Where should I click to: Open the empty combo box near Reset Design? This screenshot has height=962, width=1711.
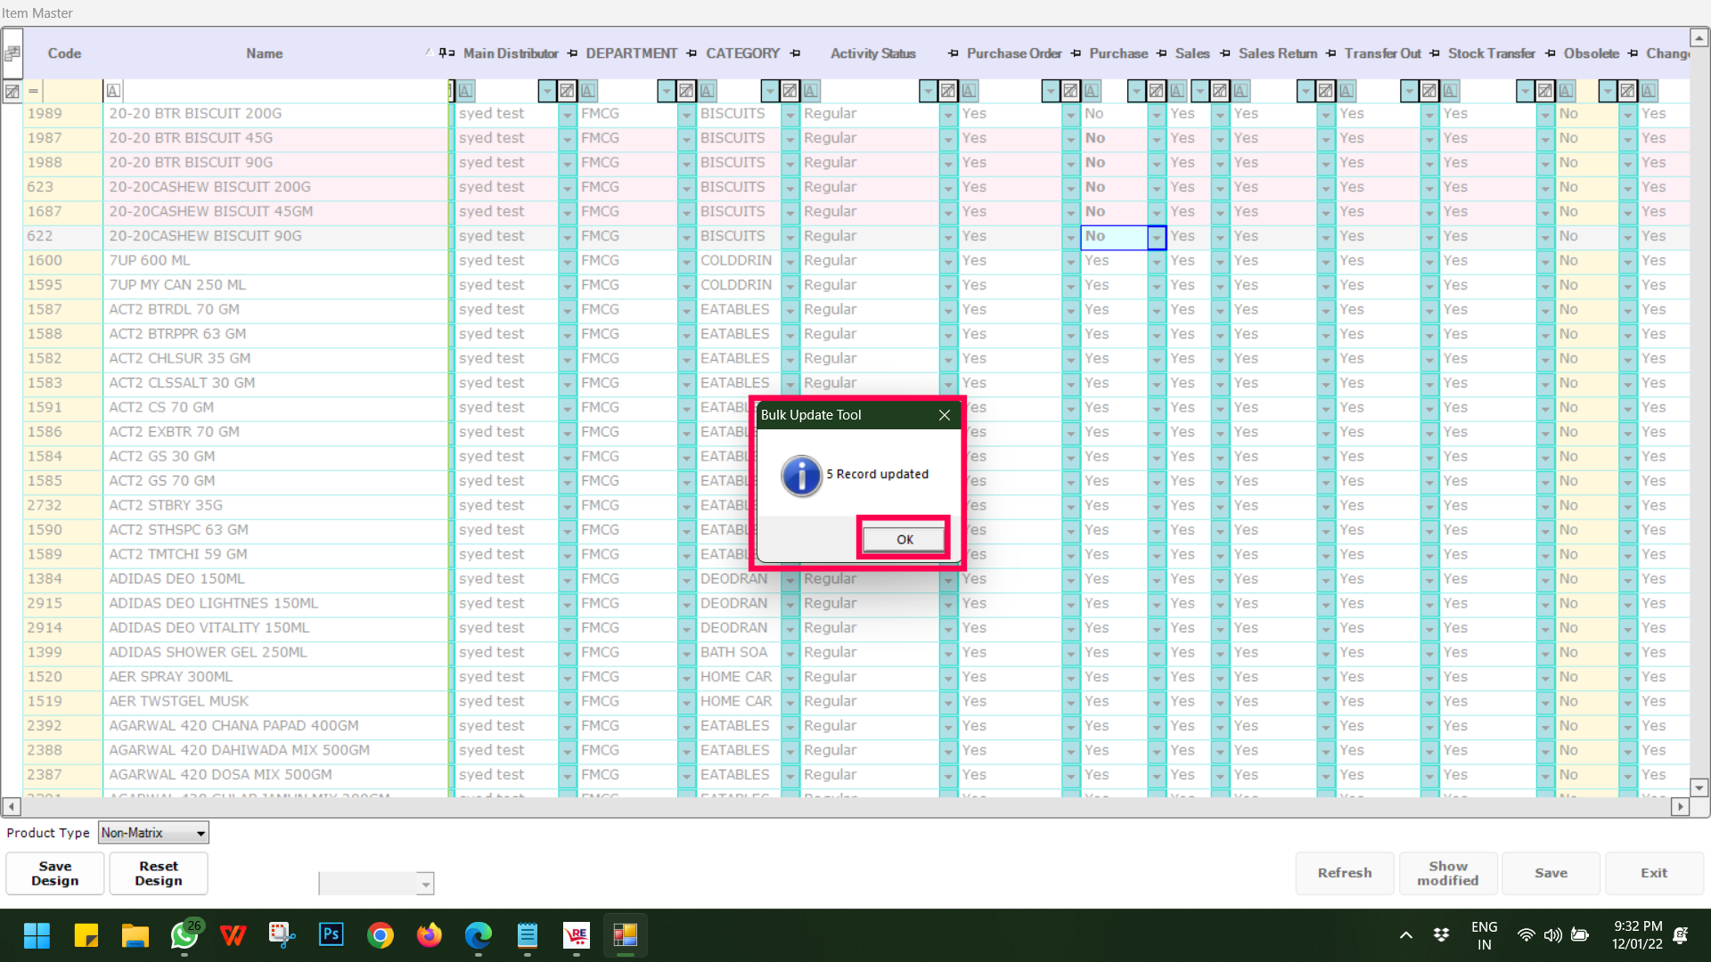[x=425, y=884]
